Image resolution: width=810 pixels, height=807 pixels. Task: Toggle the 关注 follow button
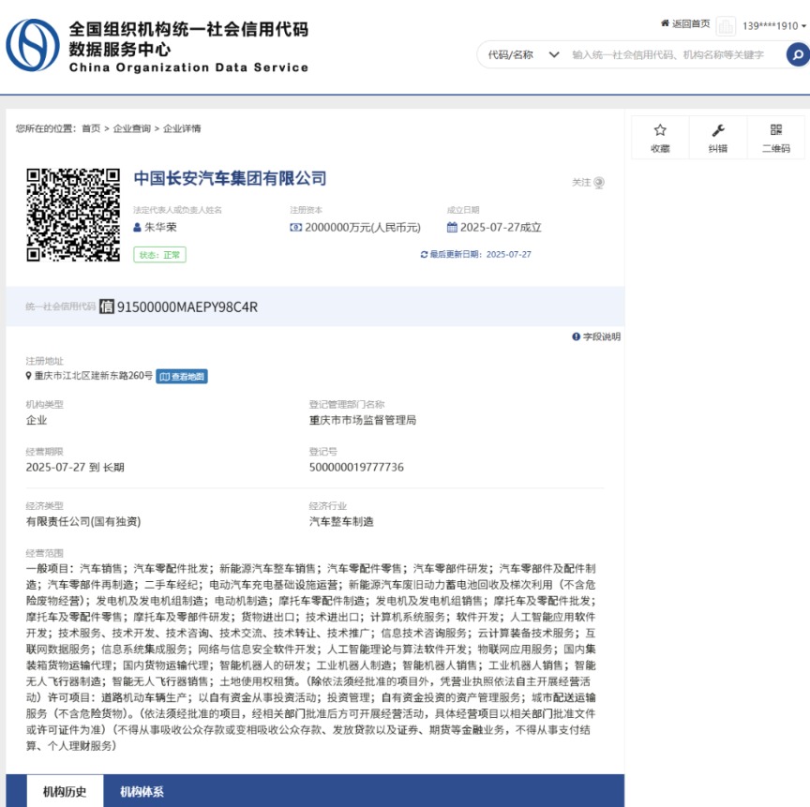[x=588, y=182]
